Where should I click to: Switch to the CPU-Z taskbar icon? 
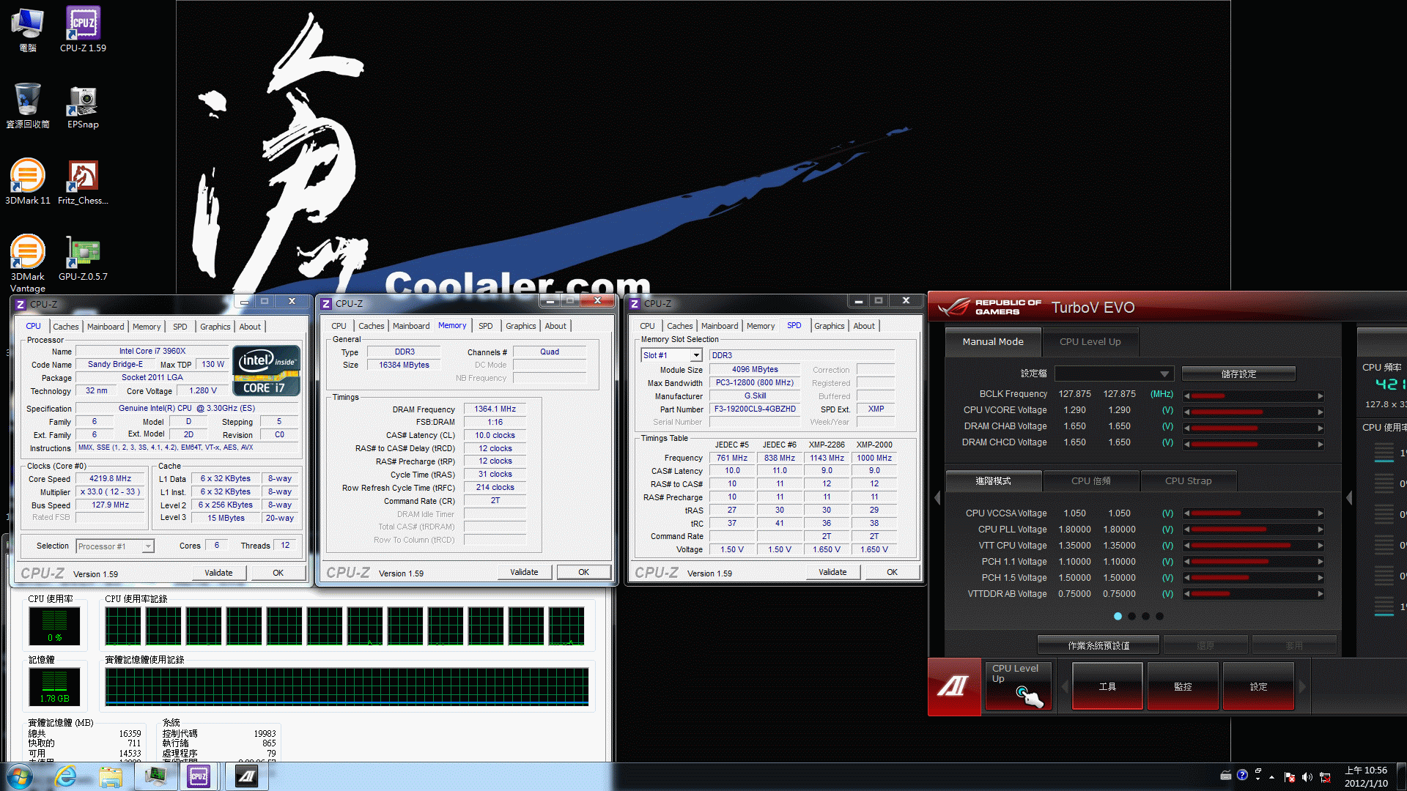click(x=199, y=776)
